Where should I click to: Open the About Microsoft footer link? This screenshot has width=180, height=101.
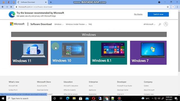[x=149, y=90]
